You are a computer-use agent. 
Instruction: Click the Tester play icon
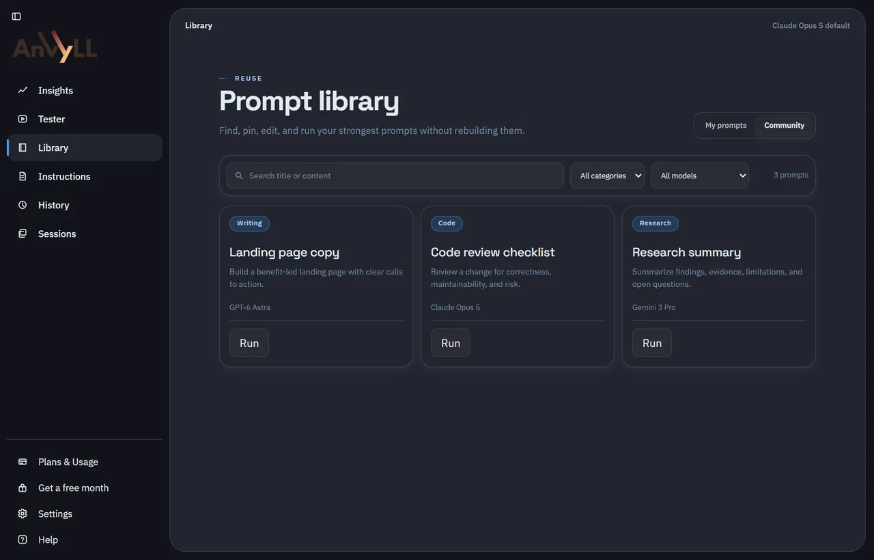[x=23, y=119]
